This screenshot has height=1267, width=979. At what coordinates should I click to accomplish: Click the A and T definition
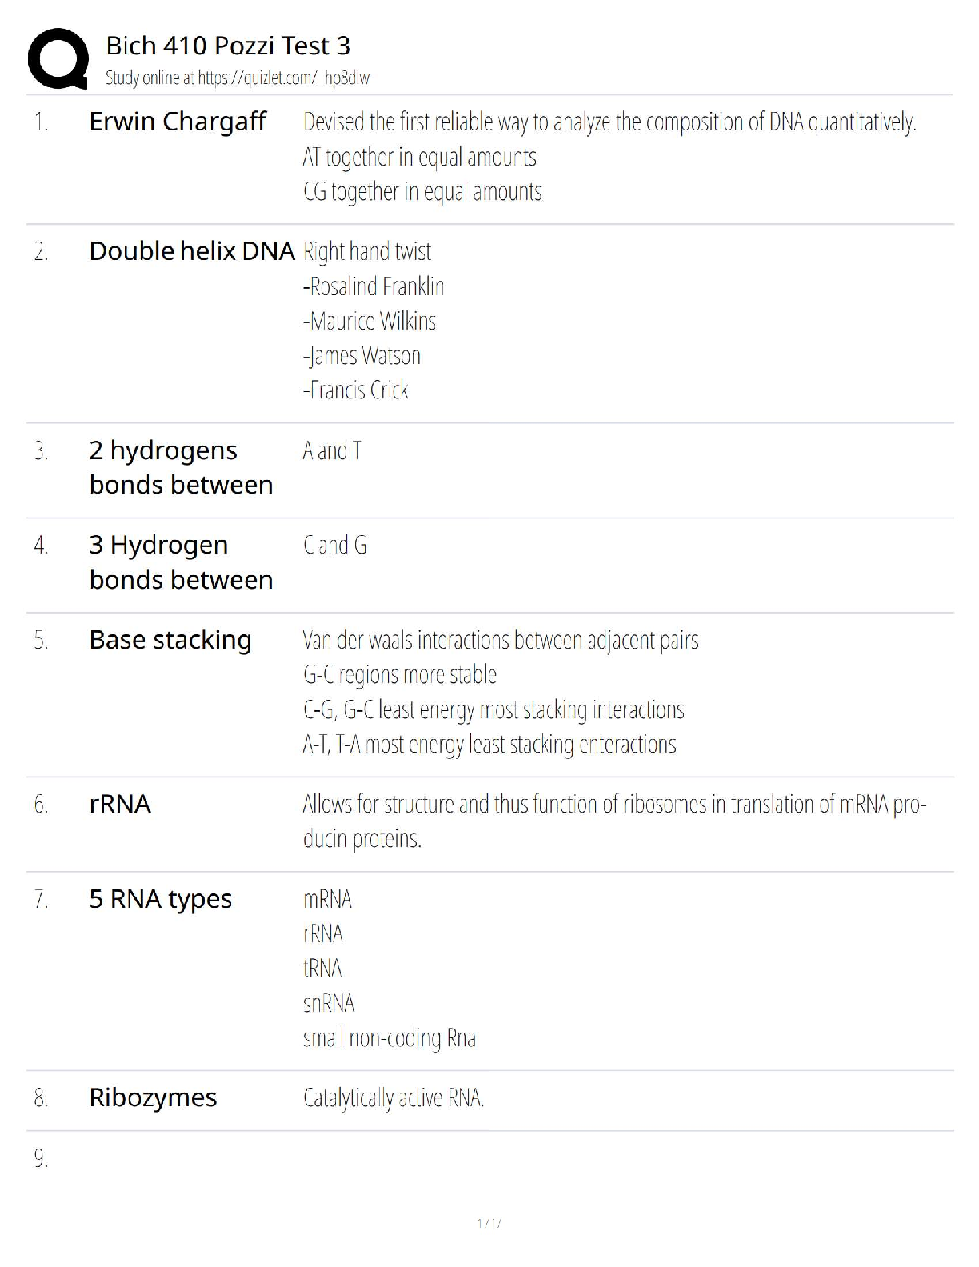coord(332,451)
